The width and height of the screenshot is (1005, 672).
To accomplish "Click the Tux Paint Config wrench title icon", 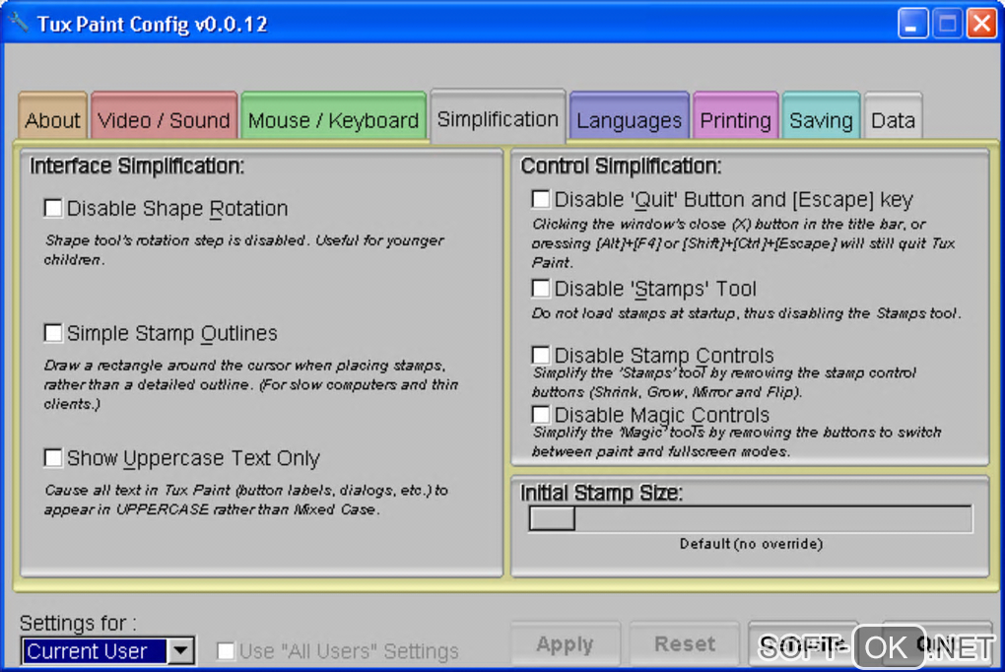I will [x=19, y=23].
